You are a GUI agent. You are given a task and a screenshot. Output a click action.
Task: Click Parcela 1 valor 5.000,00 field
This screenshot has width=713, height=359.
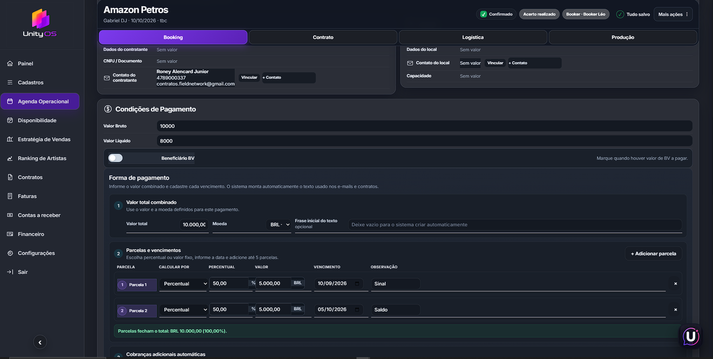pos(274,283)
